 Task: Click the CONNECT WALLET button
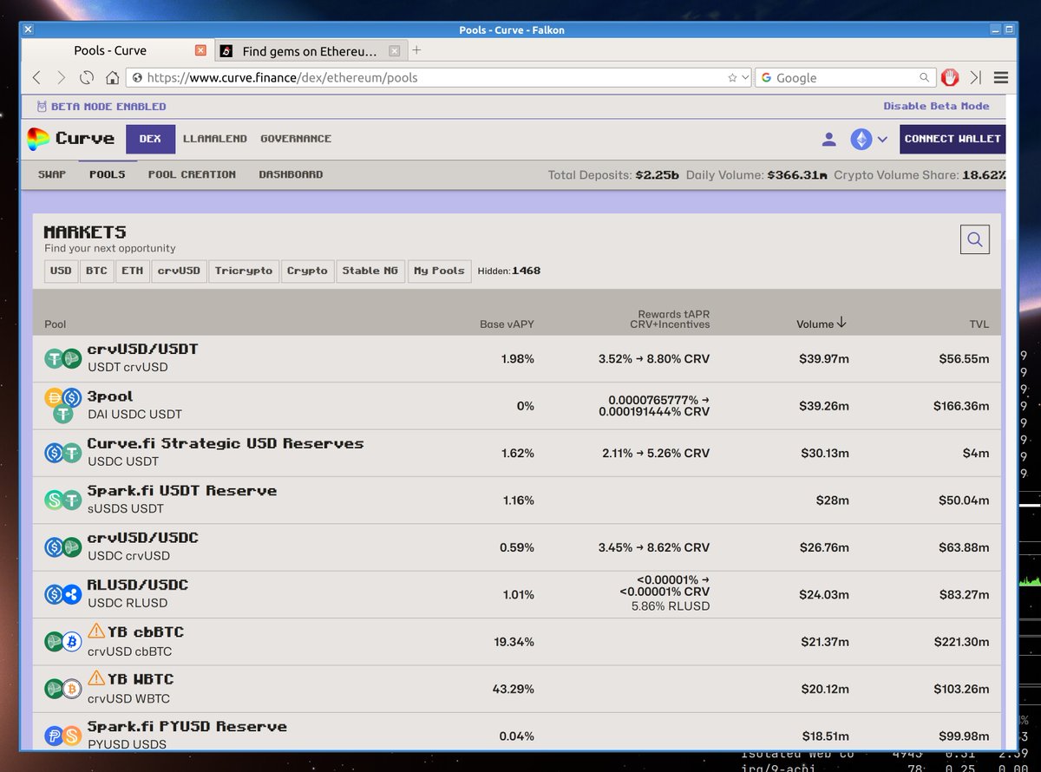[953, 139]
